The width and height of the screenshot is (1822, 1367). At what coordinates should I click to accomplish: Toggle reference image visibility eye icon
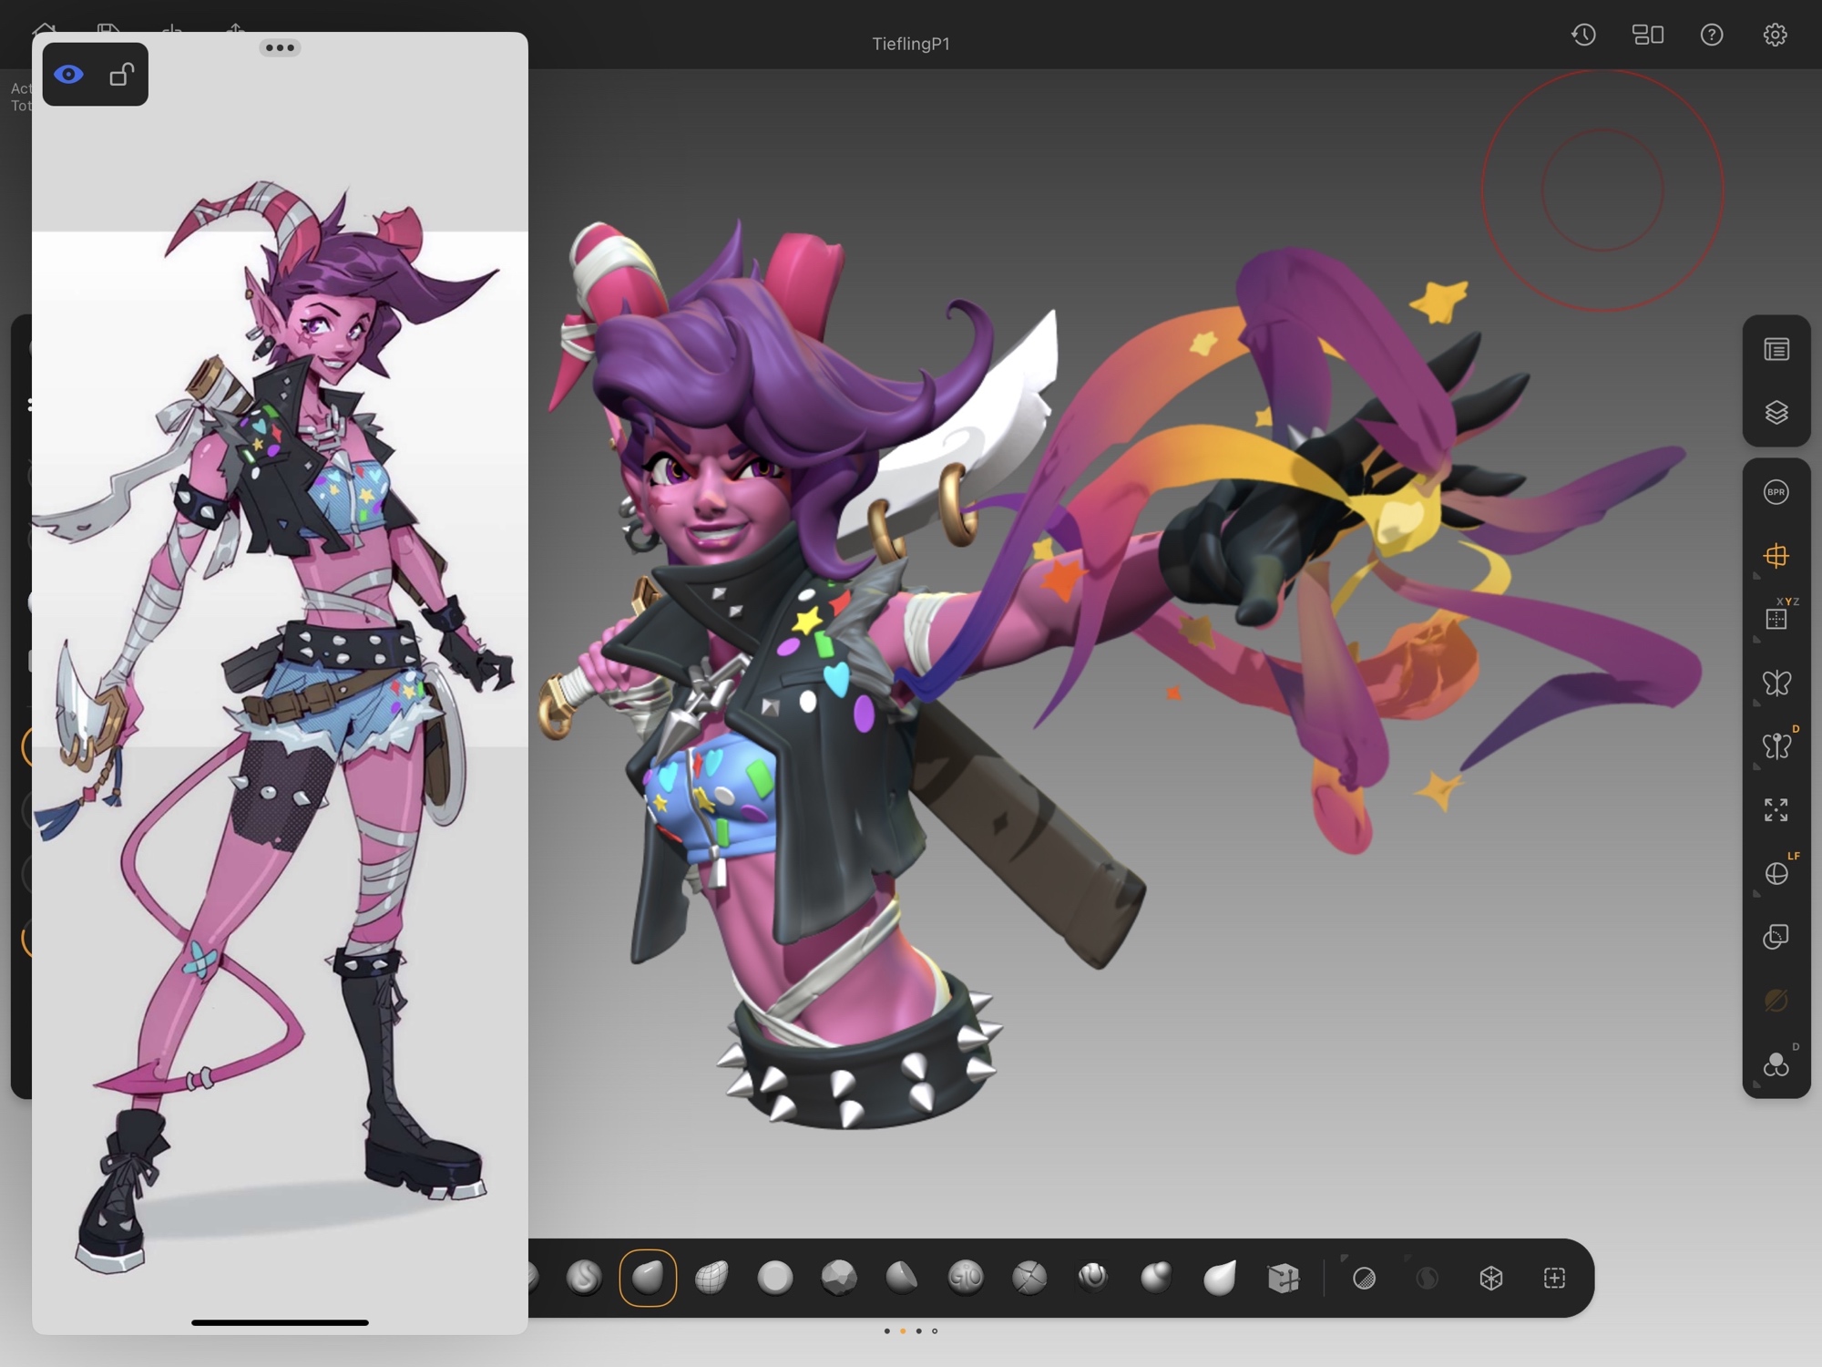[x=68, y=75]
